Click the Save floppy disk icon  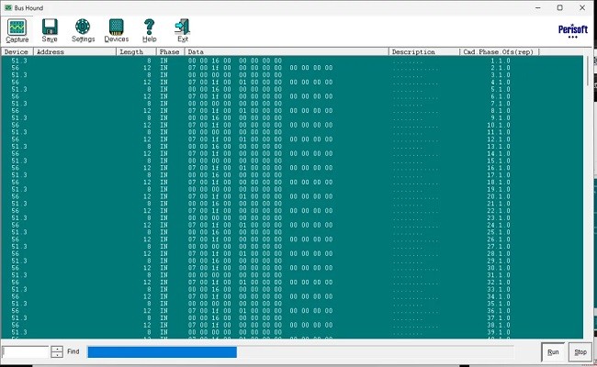[x=50, y=30]
